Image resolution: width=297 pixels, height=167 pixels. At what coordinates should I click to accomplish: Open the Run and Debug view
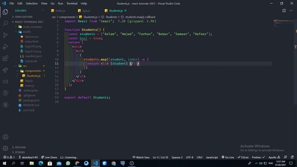(x=5, y=46)
